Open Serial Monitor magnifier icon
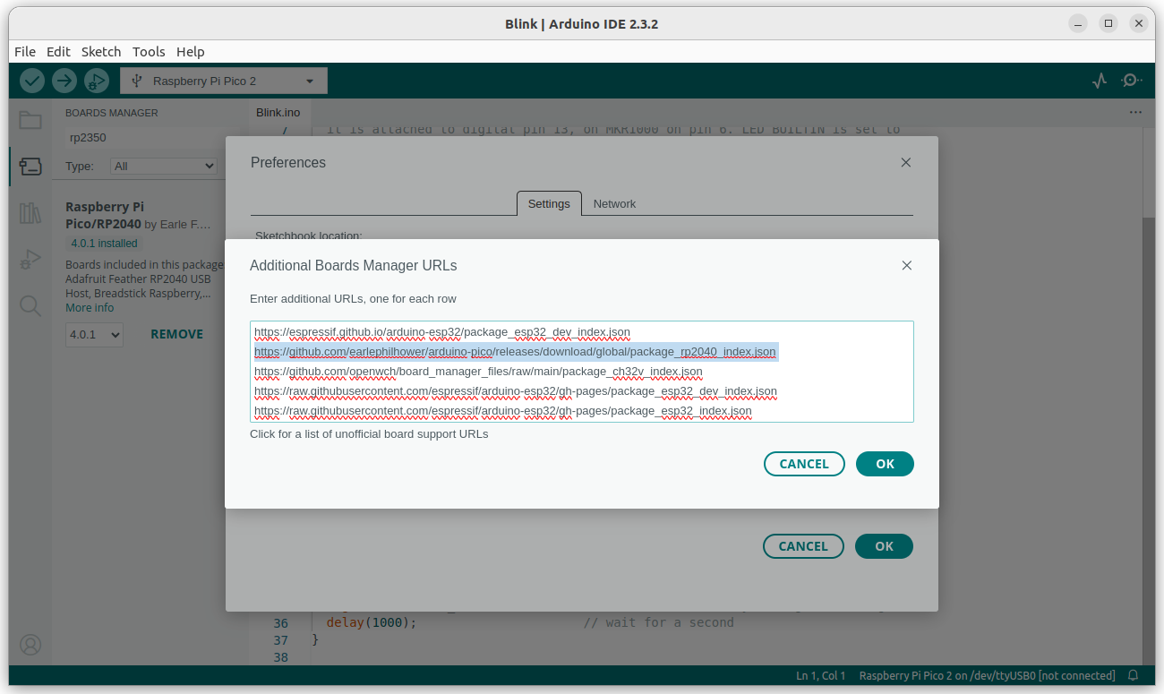 tap(1132, 81)
